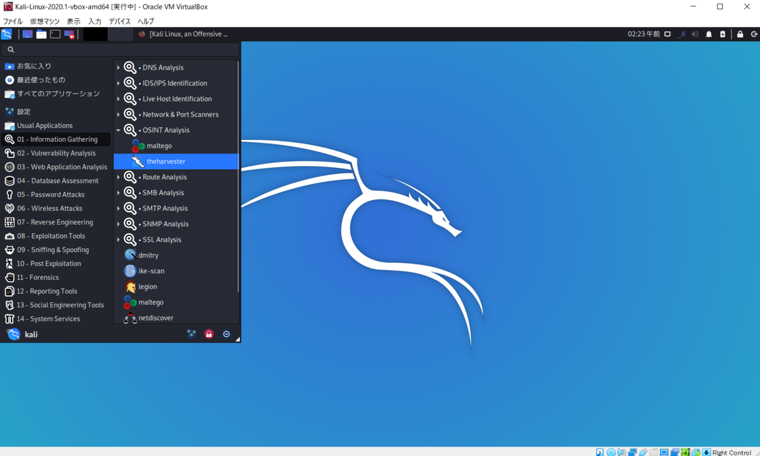Click the panel lock screen padlock icon

[740, 34]
